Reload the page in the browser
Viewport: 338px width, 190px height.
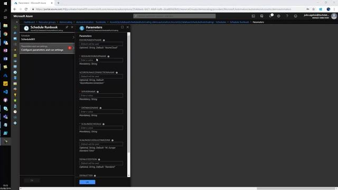[x=26, y=9]
